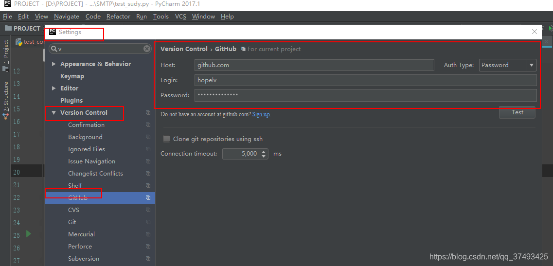The height and width of the screenshot is (266, 553).
Task: Click project-level icon next to Changelist Conflicts
Action: [x=148, y=174]
